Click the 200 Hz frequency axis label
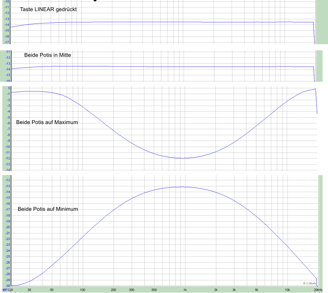The height and width of the screenshot is (293, 328). click(113, 290)
